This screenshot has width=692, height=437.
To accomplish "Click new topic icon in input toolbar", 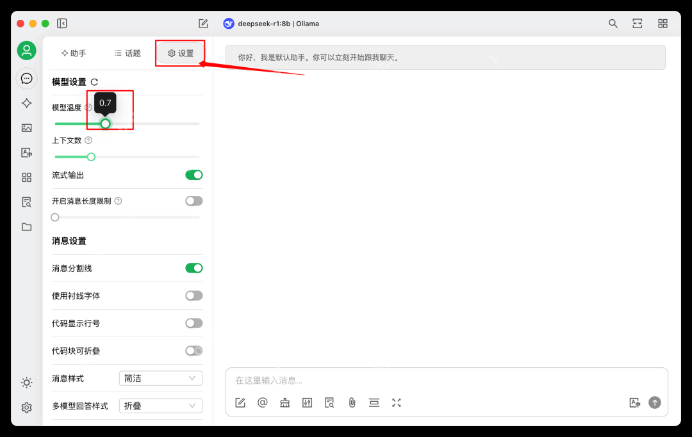I will pos(240,402).
